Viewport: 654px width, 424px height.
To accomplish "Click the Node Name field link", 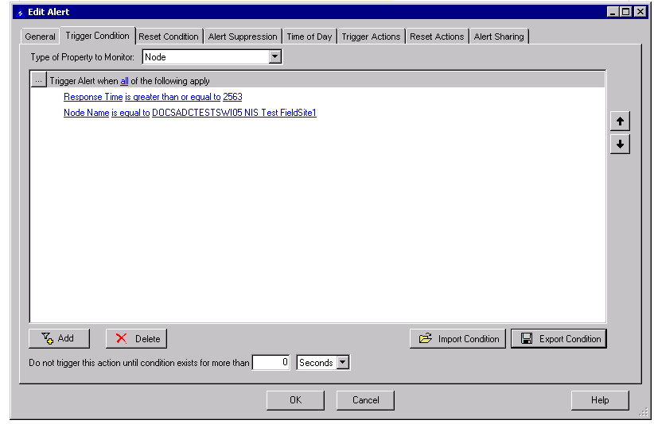I will (87, 112).
